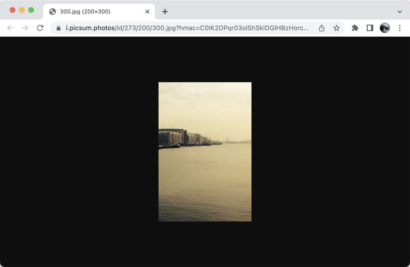Open a new tab with the plus button
Image resolution: width=410 pixels, height=267 pixels.
(x=165, y=12)
